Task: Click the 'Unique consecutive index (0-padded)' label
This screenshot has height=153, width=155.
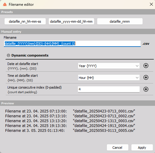Action: 35,87
